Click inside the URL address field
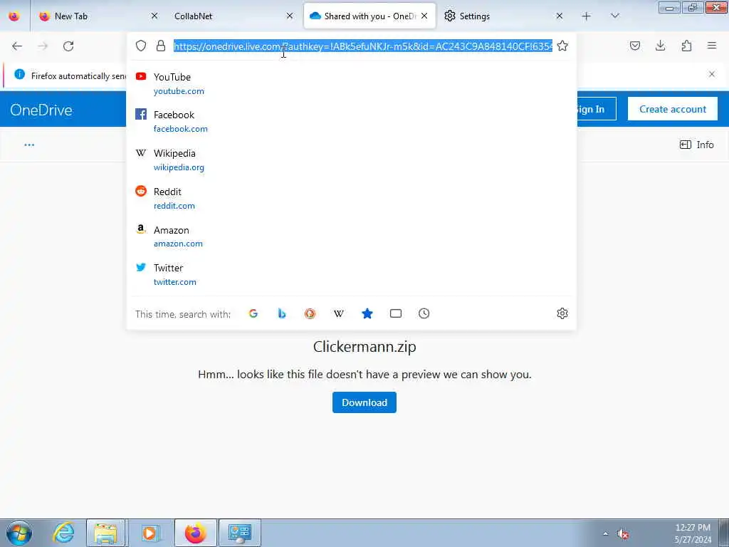 [x=362, y=46]
